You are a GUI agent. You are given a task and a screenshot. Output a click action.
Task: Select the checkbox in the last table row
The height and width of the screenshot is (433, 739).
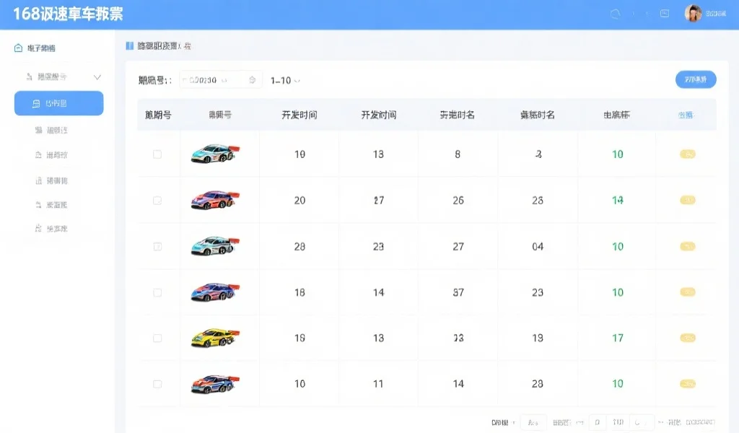tap(157, 384)
